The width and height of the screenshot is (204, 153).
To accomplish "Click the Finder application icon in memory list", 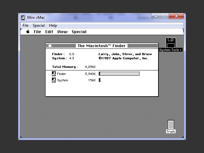I will click(54, 74).
